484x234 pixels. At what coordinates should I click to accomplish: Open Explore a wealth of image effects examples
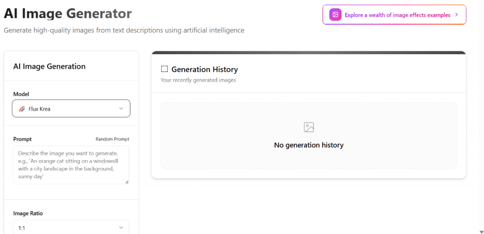[x=397, y=15]
